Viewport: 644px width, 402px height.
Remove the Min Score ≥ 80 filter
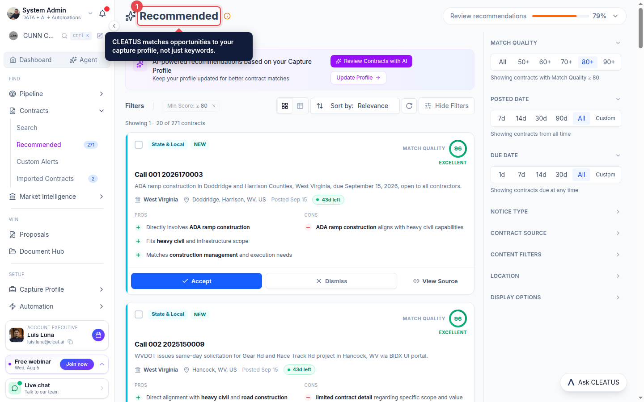214,106
